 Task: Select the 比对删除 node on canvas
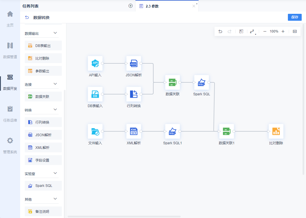(276, 131)
